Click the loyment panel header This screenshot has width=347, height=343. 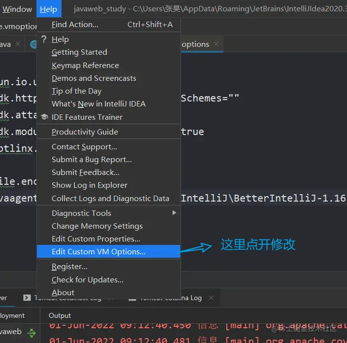(x=12, y=315)
